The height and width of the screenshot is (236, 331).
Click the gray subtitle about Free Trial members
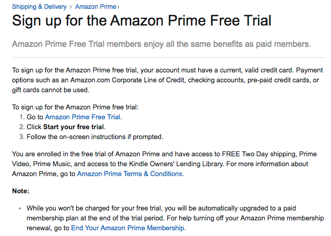(162, 44)
